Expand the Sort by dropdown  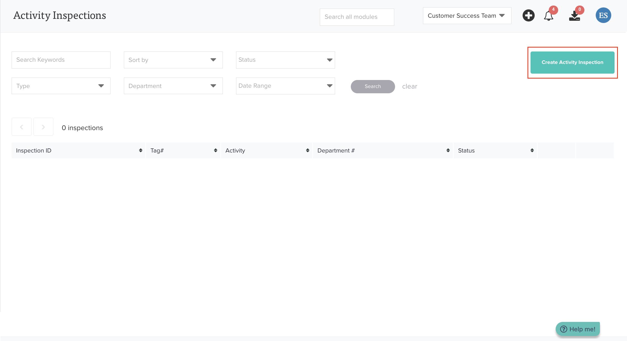[173, 60]
